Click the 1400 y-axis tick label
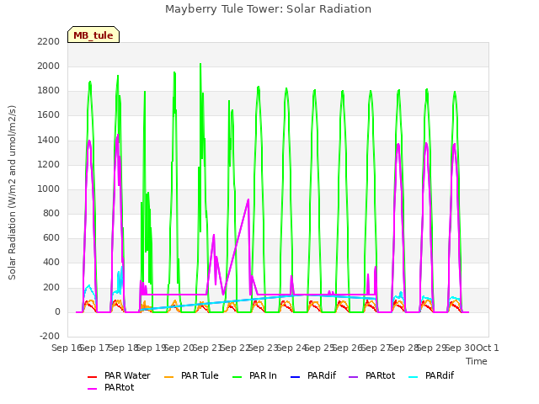The image size is (539, 404). [49, 140]
